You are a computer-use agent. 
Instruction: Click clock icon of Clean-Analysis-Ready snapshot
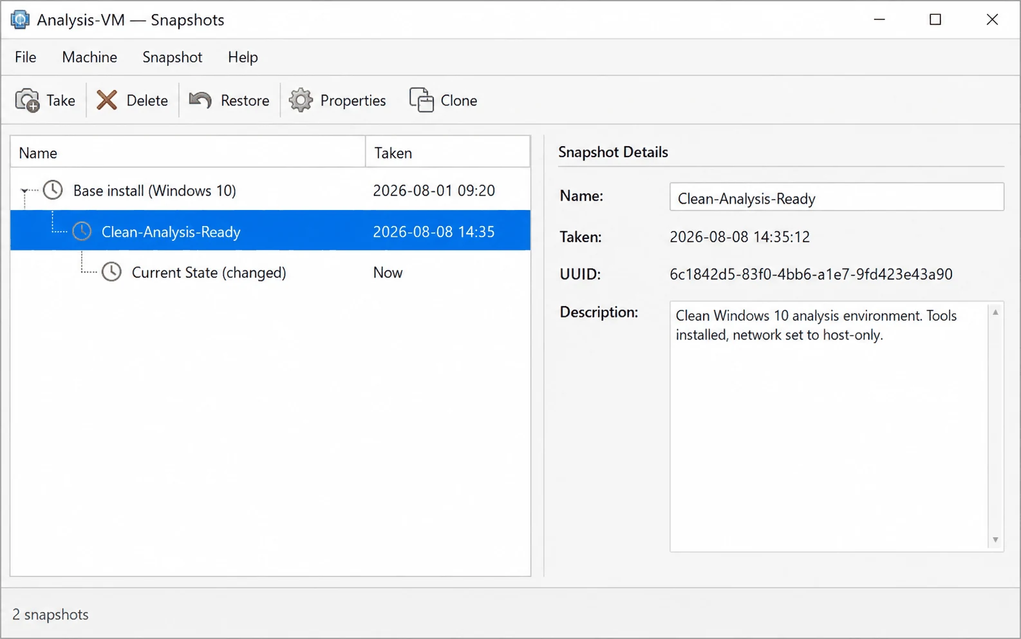click(82, 231)
